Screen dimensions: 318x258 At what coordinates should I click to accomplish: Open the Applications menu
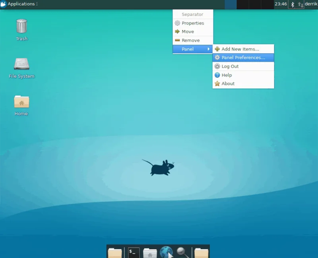[19, 4]
